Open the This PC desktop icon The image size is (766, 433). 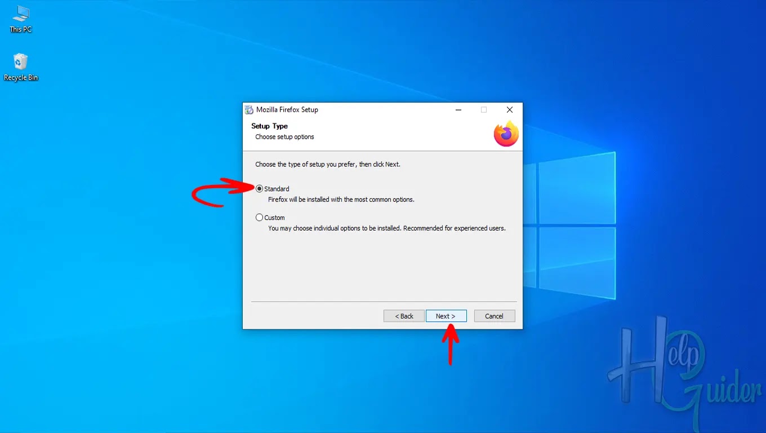pyautogui.click(x=21, y=19)
